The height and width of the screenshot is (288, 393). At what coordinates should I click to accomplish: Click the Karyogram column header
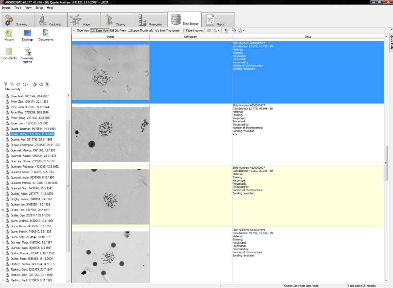coord(191,37)
